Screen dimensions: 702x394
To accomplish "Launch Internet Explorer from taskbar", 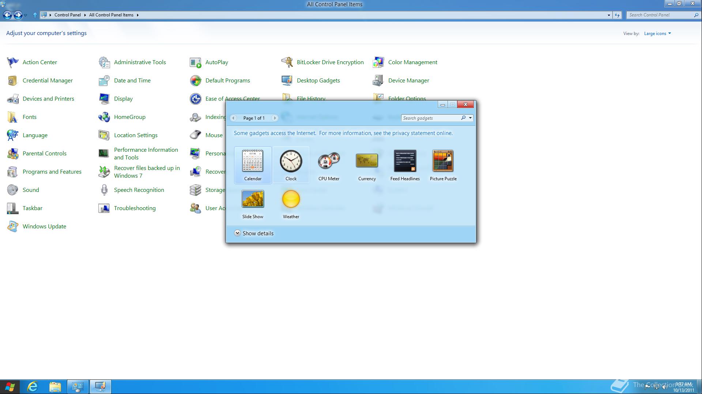I will (x=33, y=387).
